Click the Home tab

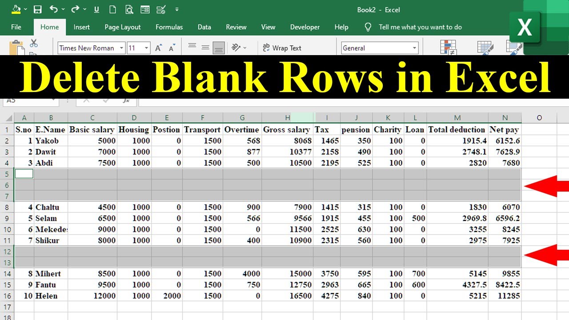click(x=49, y=27)
